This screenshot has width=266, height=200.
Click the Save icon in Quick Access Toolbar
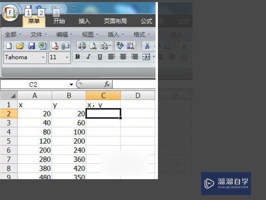(x=28, y=7)
